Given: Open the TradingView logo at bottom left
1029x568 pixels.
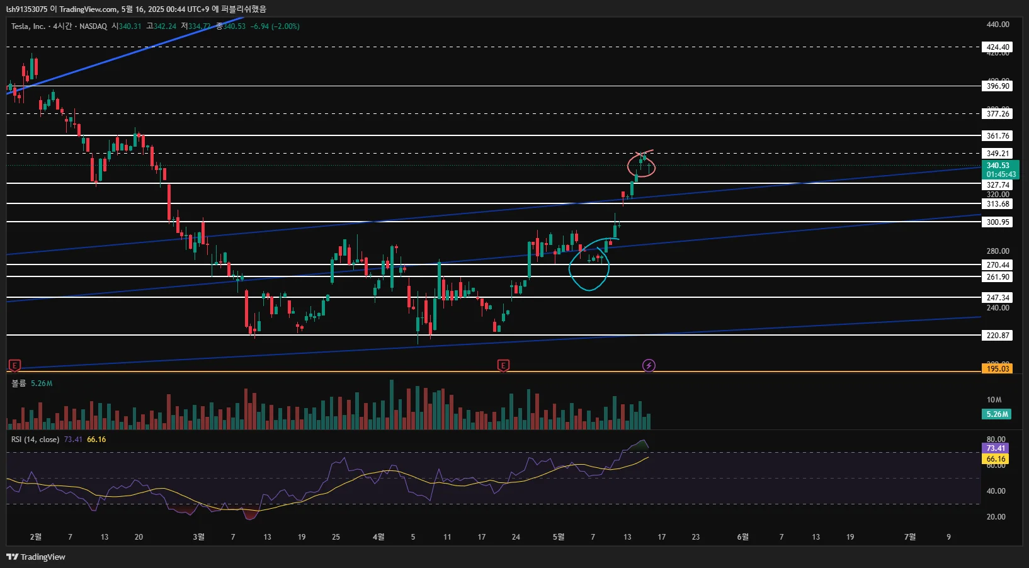Looking at the screenshot, I should (36, 557).
